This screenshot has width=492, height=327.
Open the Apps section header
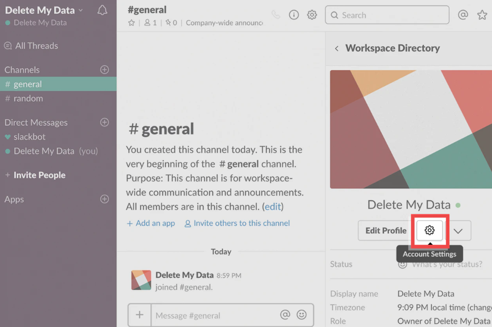(x=14, y=199)
